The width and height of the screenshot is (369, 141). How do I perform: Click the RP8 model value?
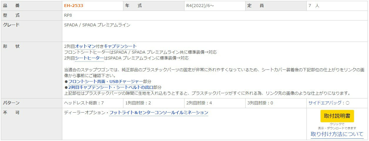68,15
